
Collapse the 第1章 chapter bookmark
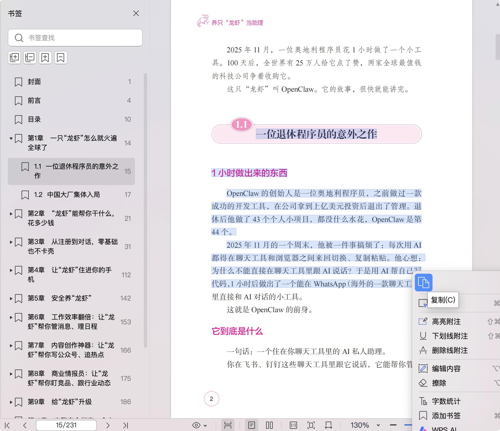[x=11, y=138]
